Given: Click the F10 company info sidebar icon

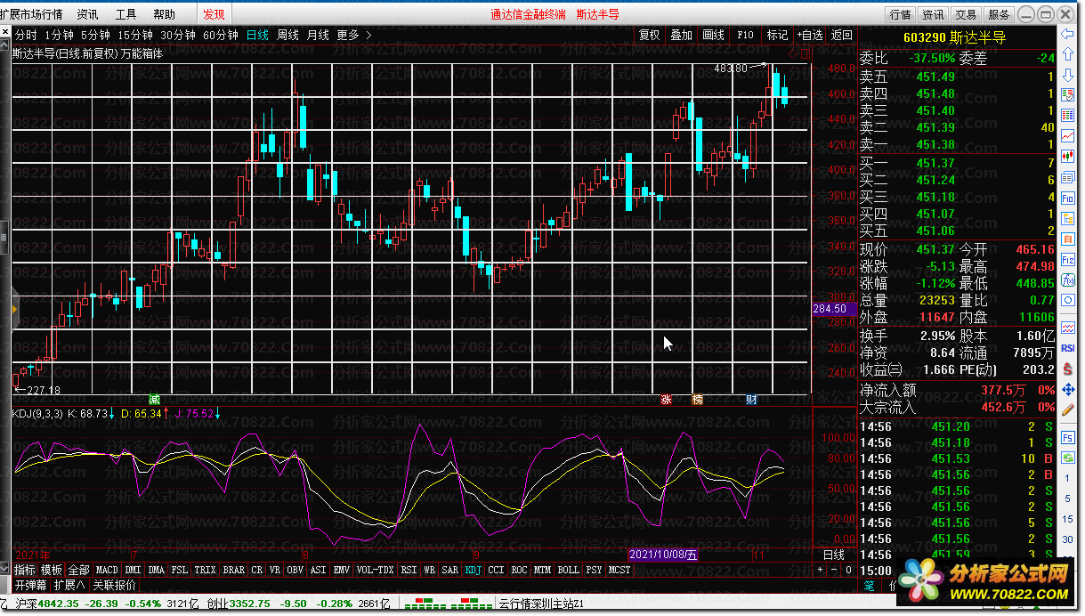Looking at the screenshot, I should click(x=1067, y=196).
